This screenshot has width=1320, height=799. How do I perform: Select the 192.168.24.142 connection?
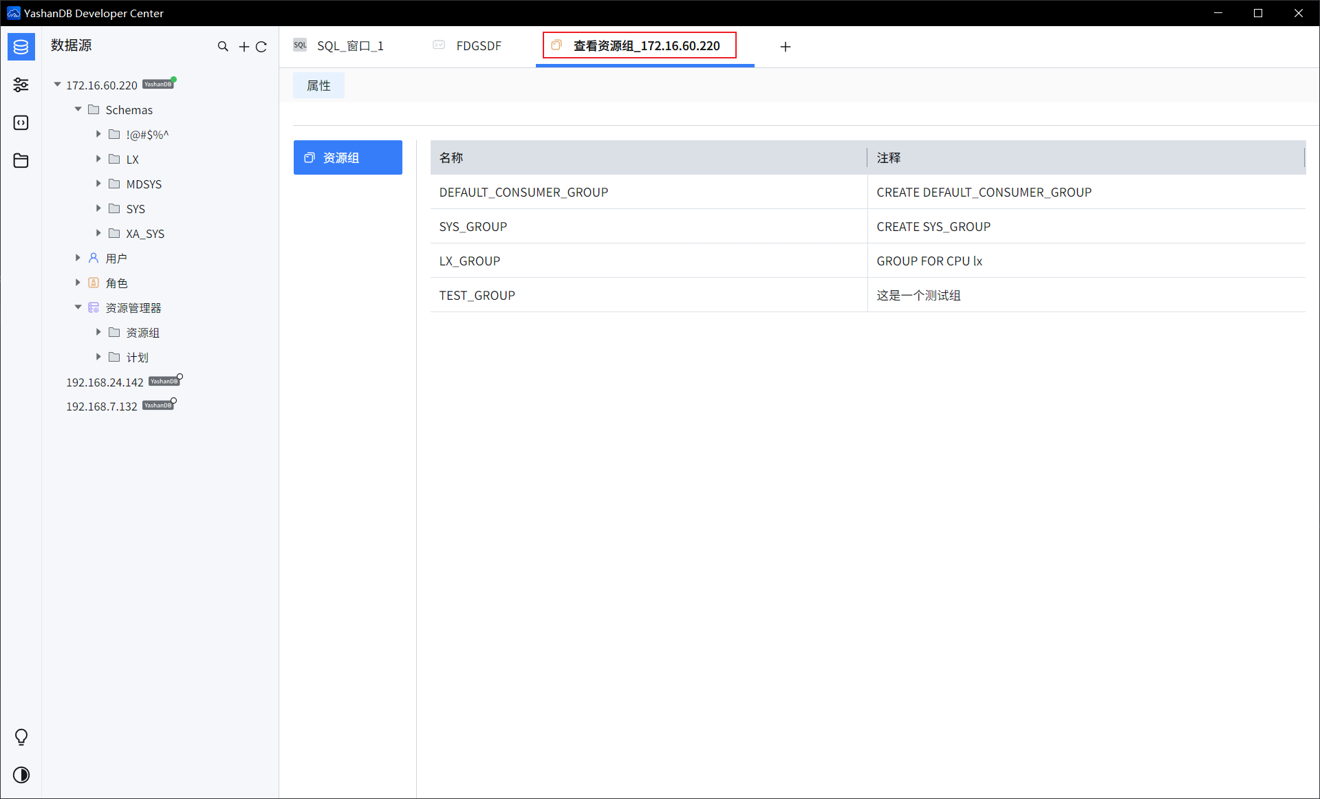click(x=105, y=382)
